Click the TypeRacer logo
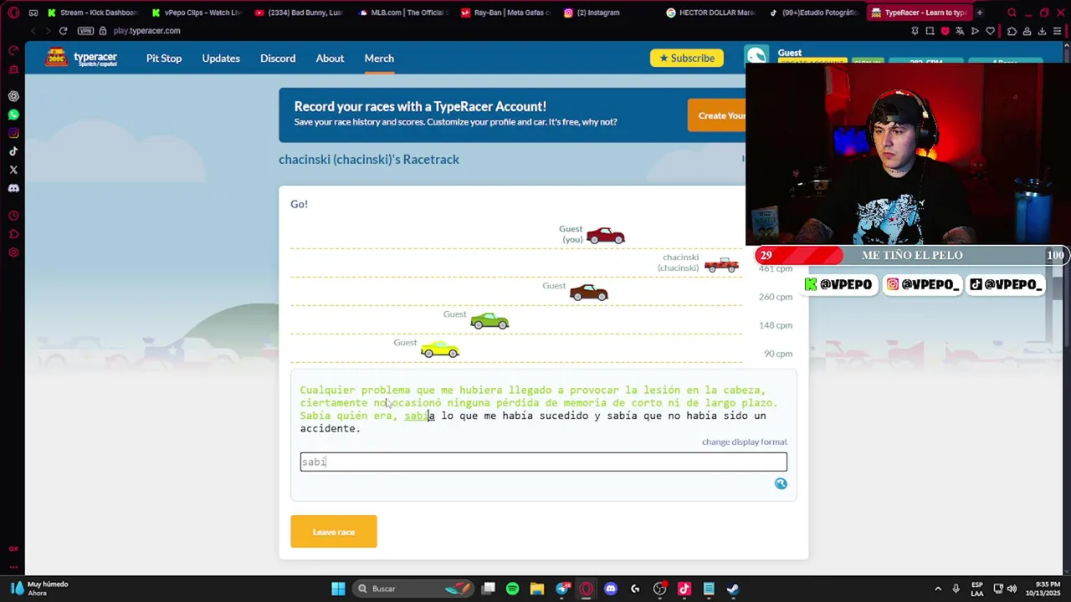The height and width of the screenshot is (602, 1071). 81,58
